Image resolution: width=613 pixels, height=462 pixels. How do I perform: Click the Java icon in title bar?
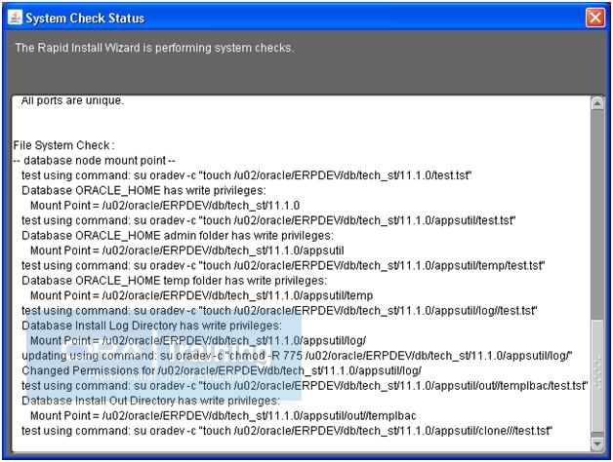point(15,18)
